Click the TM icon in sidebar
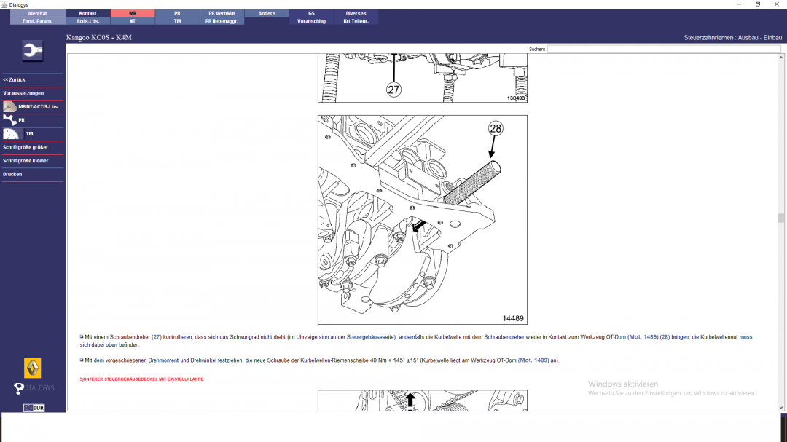The image size is (787, 442). (x=12, y=133)
